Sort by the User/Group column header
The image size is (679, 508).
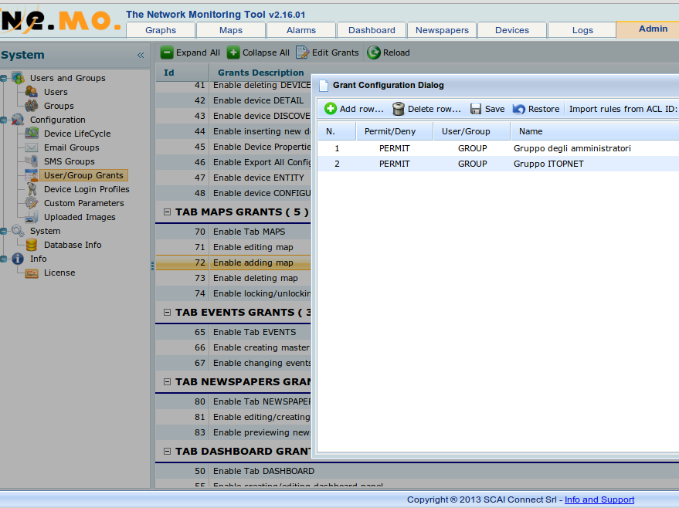pyautogui.click(x=472, y=131)
